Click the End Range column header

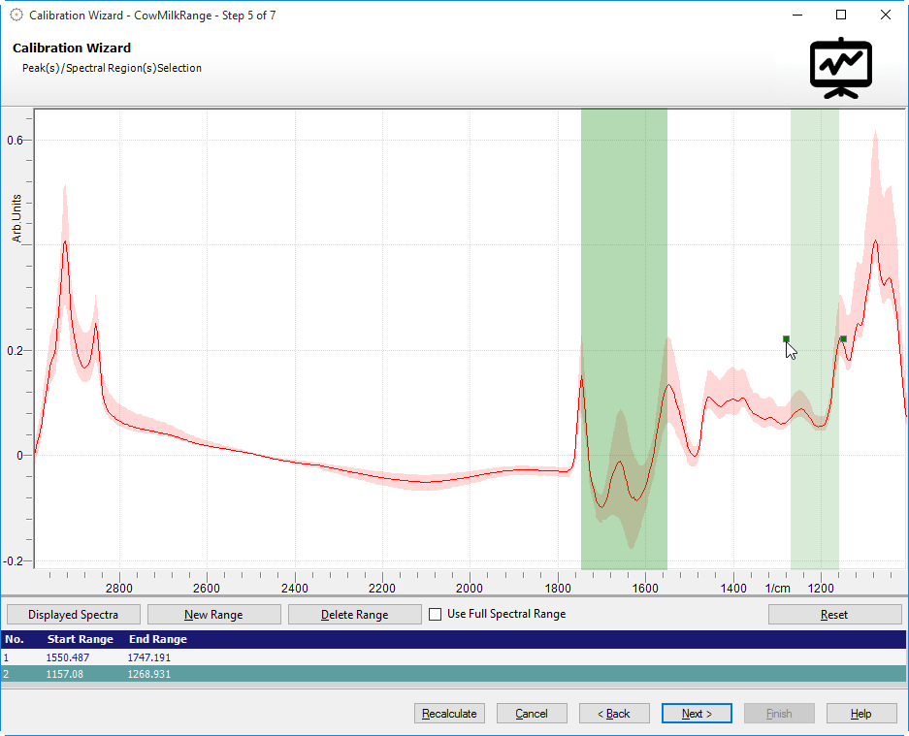pos(157,639)
